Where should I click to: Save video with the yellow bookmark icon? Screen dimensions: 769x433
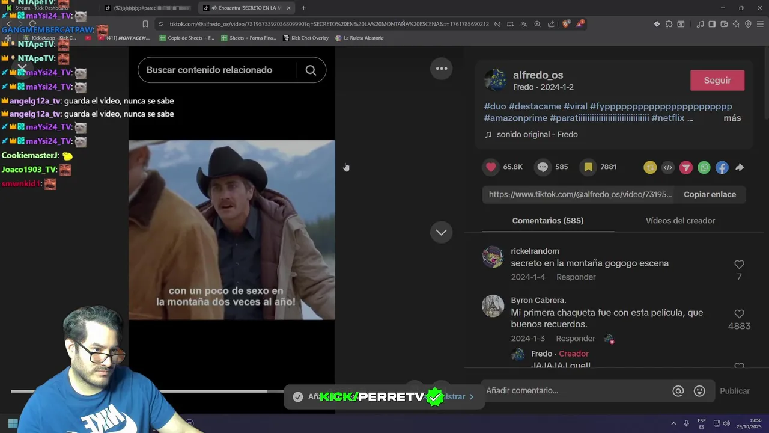pyautogui.click(x=589, y=167)
